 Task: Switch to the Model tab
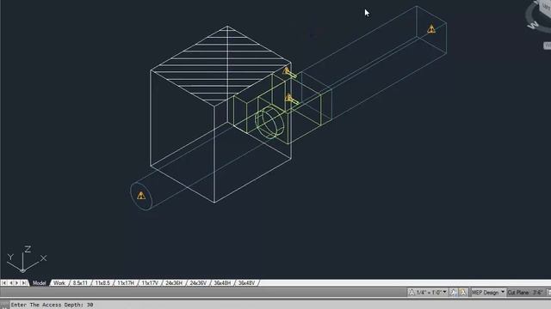point(39,282)
